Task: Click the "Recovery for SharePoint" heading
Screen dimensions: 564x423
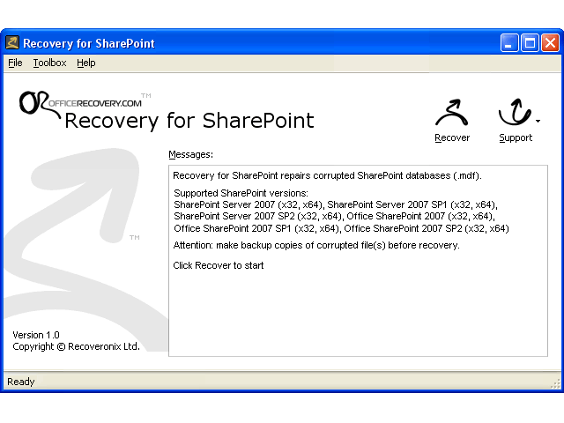Action: [x=189, y=120]
